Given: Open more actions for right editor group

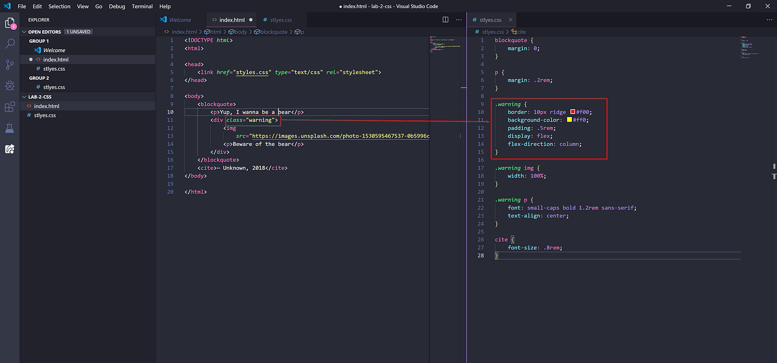Looking at the screenshot, I should [x=768, y=19].
